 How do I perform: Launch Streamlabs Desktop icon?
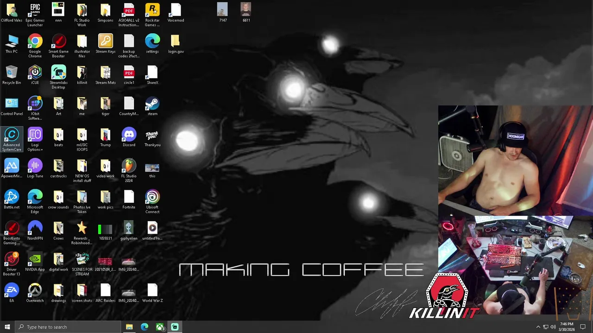click(58, 77)
